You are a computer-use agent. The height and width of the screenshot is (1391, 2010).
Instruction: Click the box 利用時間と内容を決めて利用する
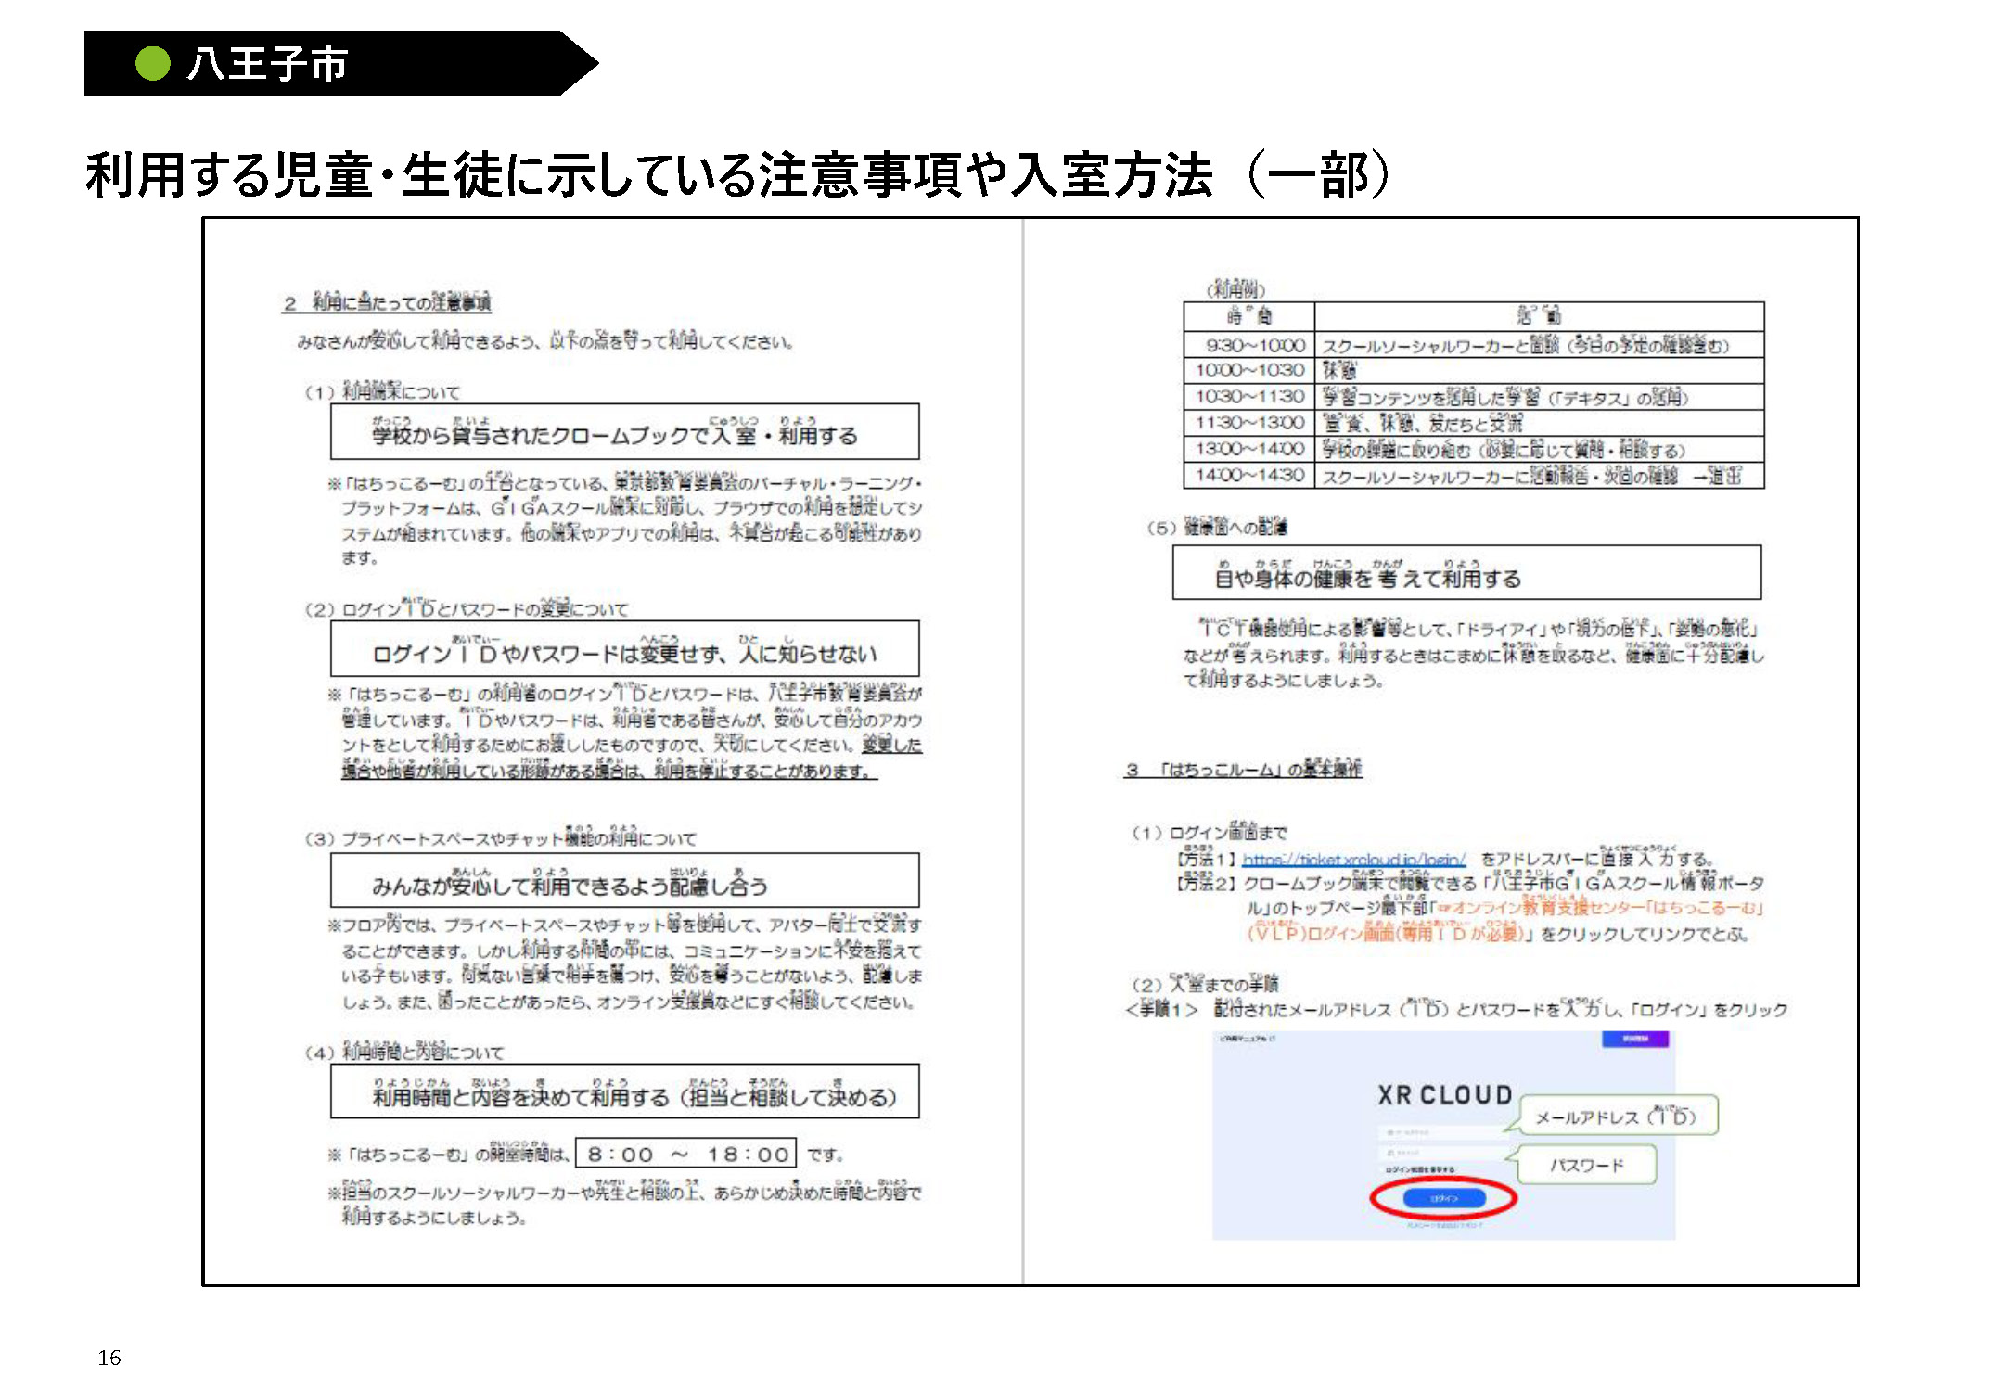pos(624,1091)
